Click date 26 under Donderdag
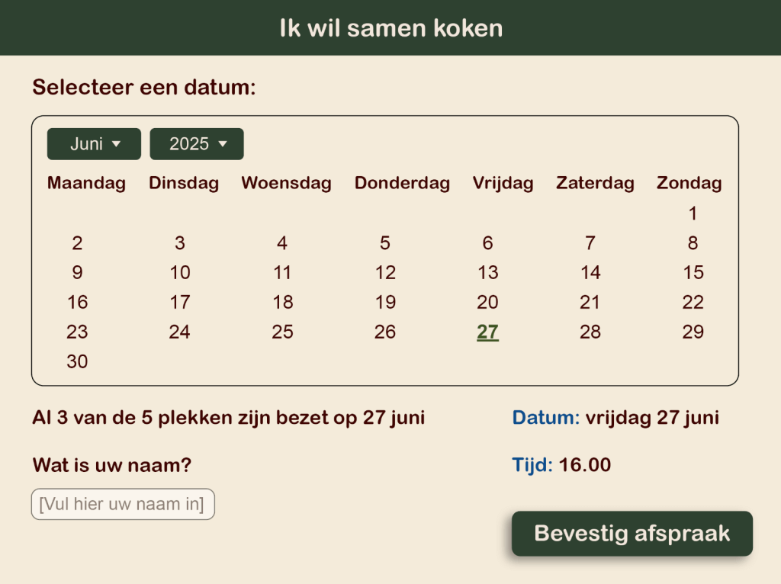781x584 pixels. click(385, 332)
